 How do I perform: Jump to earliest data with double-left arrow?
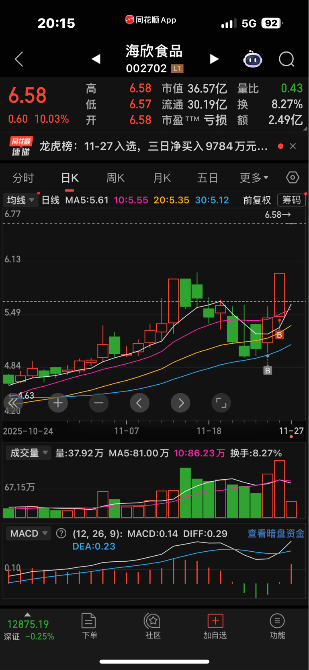[x=13, y=403]
